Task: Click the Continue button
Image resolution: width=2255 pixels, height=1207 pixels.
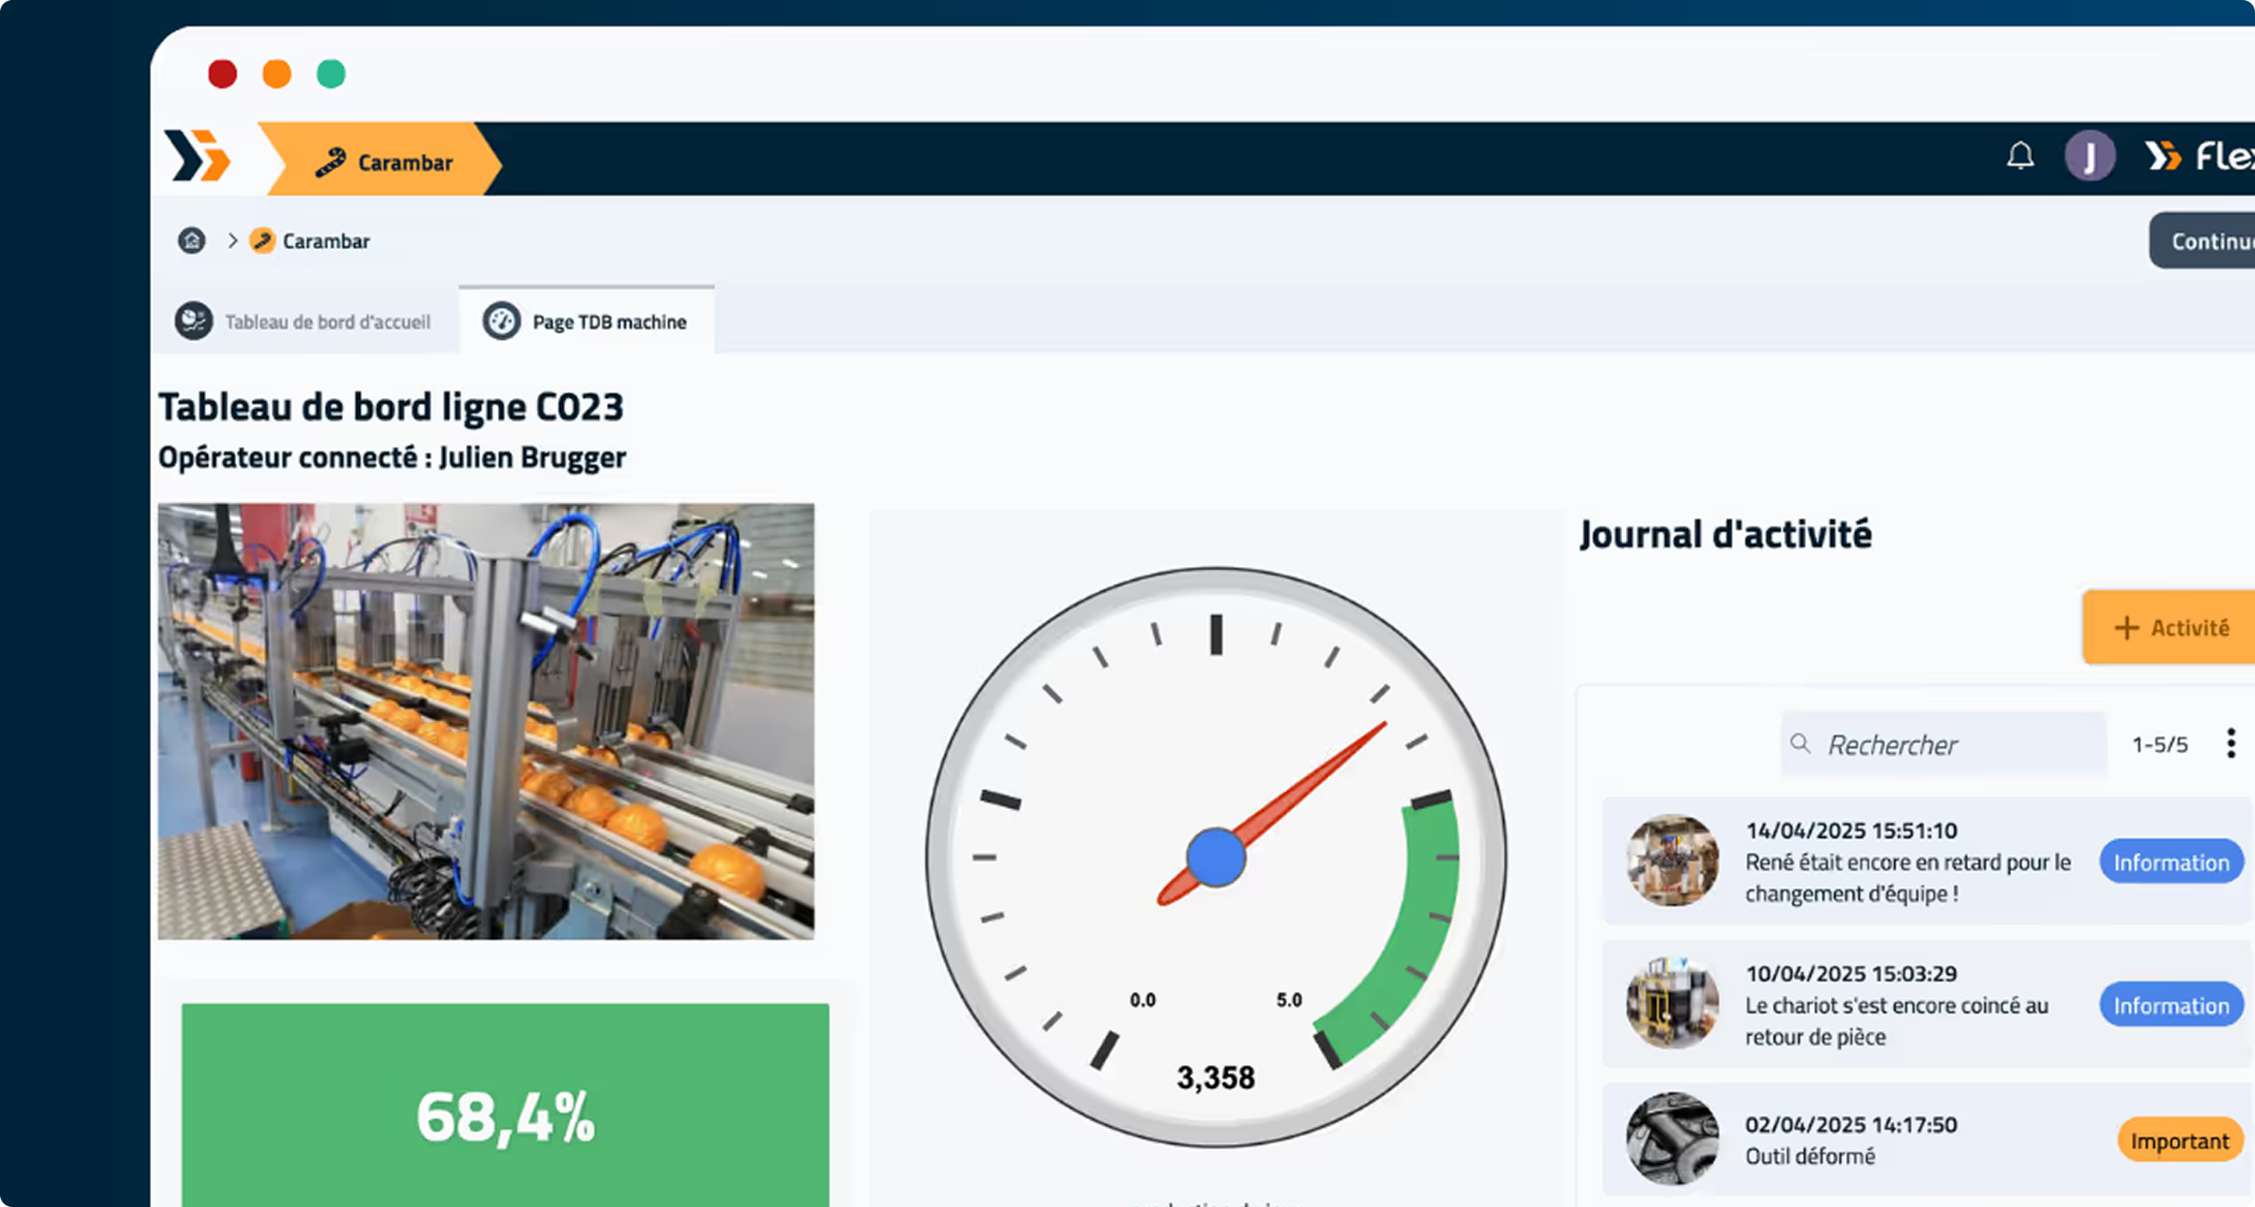Action: pos(2201,241)
